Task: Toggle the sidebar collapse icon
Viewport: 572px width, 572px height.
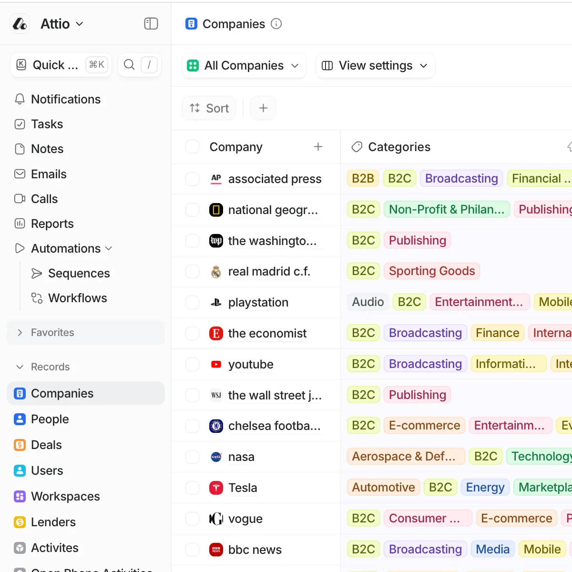Action: (x=151, y=24)
